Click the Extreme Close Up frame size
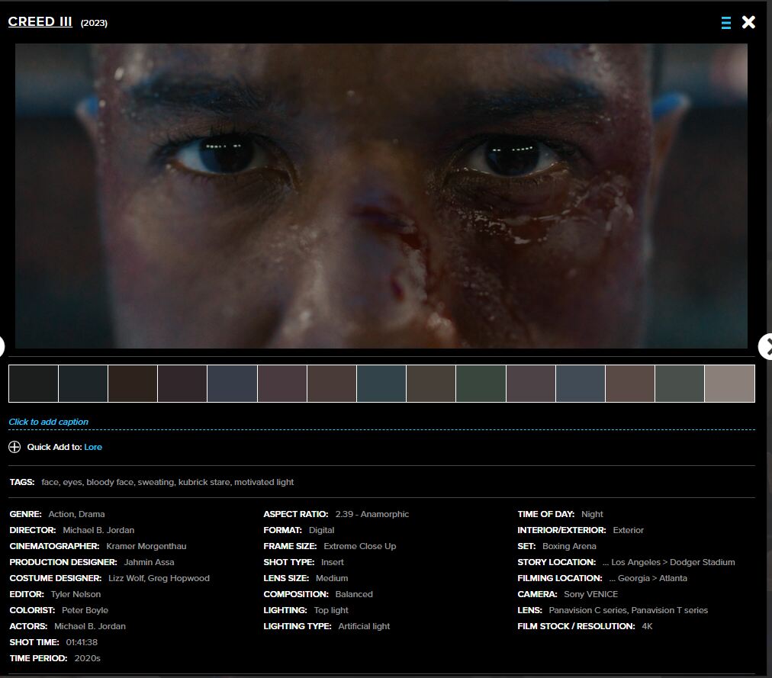 [359, 546]
